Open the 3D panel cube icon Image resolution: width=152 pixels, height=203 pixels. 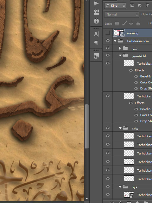click(x=96, y=12)
